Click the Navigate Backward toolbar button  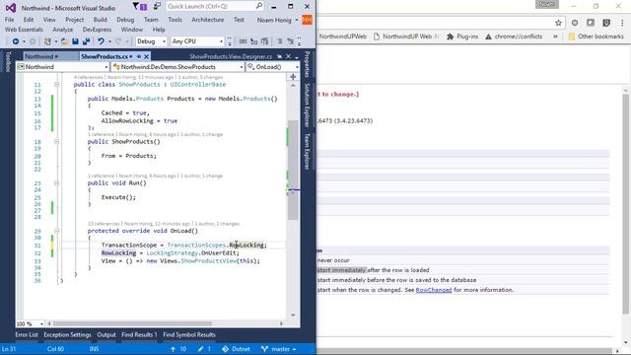point(16,41)
